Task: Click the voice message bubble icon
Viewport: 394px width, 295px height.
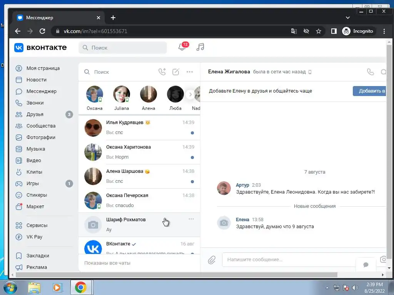Action: (366, 265)
